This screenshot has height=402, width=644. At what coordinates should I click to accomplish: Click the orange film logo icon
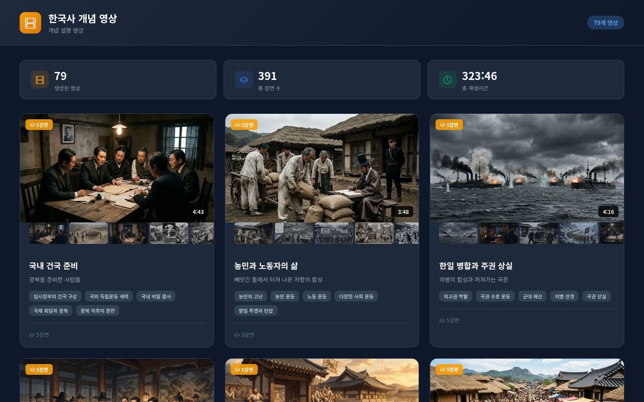[30, 23]
